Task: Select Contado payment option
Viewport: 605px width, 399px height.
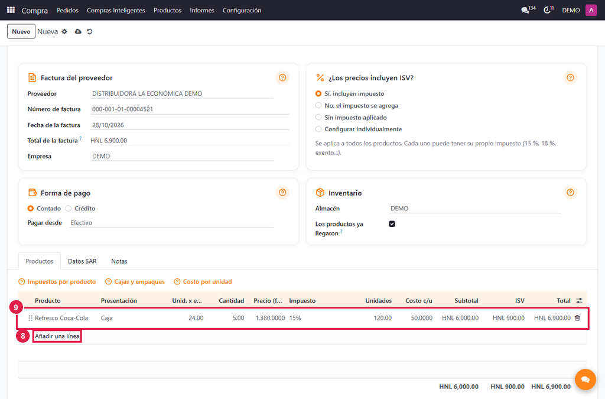Action: point(31,209)
